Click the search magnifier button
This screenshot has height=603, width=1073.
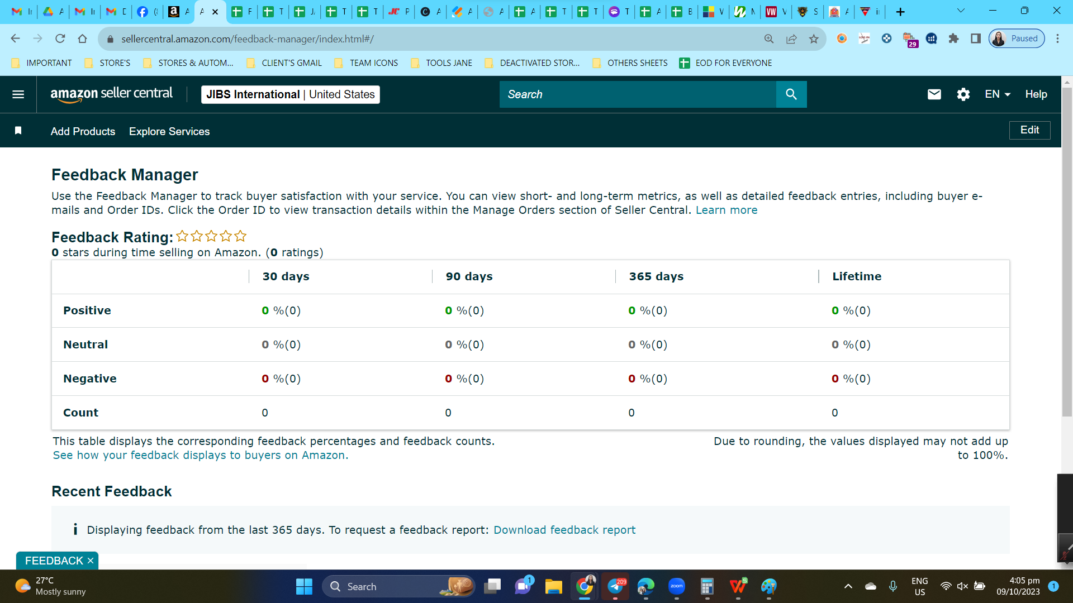pyautogui.click(x=791, y=94)
